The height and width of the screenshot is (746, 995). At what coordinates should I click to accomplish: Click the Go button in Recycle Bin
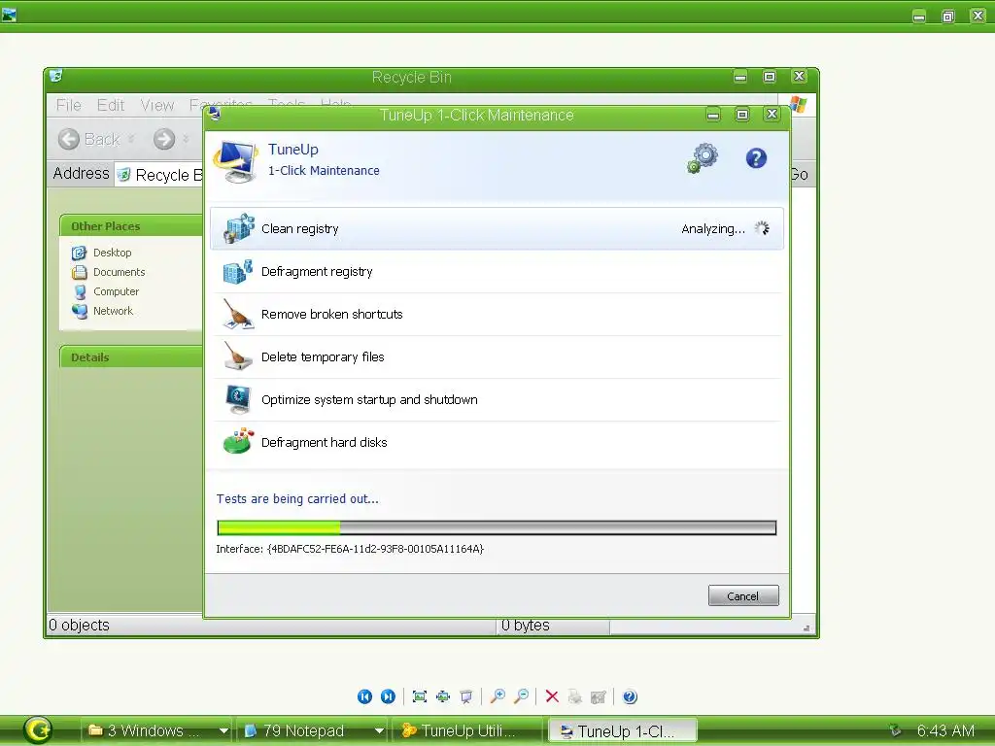(x=801, y=175)
